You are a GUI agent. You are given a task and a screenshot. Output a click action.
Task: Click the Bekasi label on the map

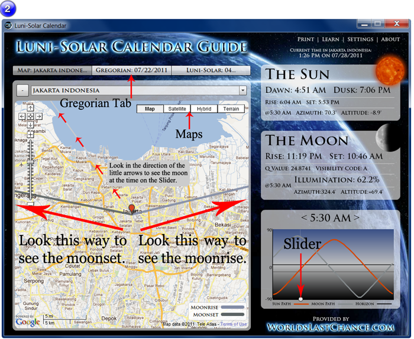pos(222,225)
